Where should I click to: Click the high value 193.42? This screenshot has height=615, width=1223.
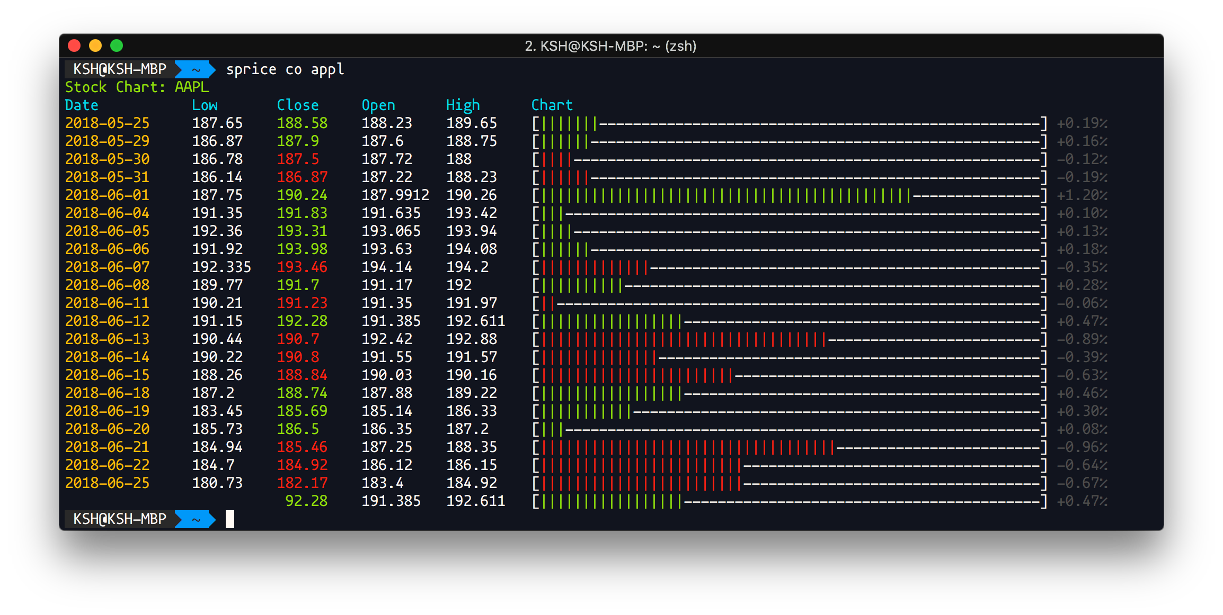pyautogui.click(x=472, y=213)
